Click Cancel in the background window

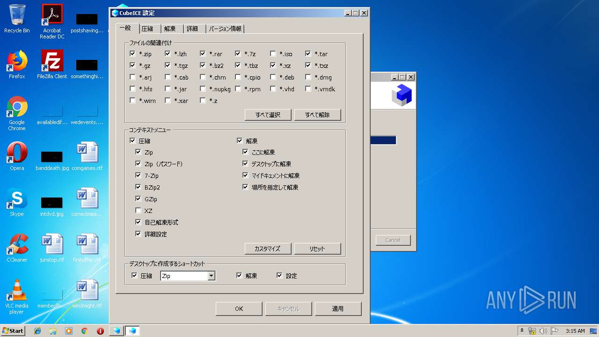393,240
